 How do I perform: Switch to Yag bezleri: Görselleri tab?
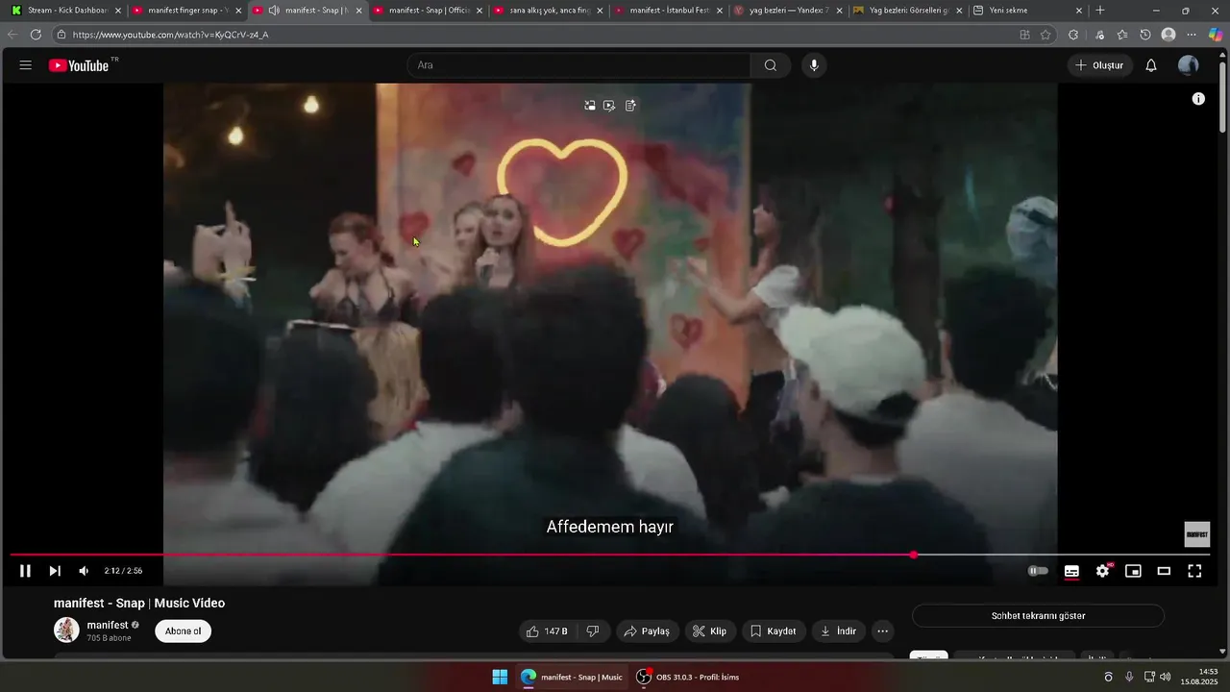[x=908, y=11]
